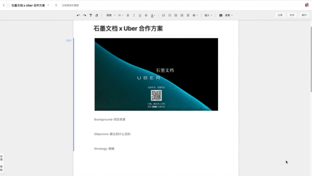Undo the last edit

(x=78, y=15)
